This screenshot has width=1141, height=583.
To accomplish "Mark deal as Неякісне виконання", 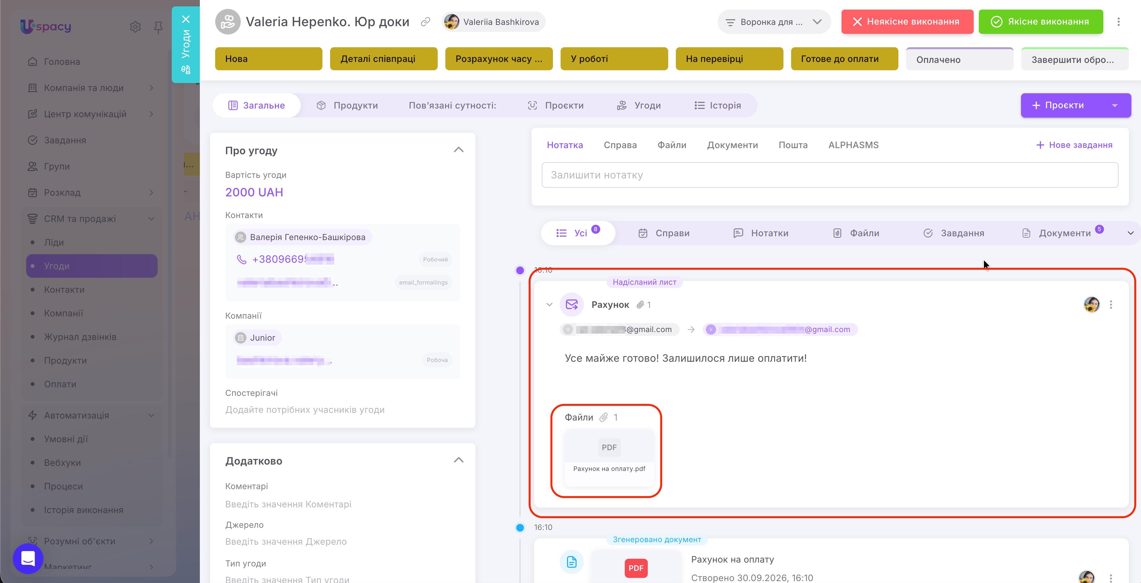I will [x=907, y=22].
